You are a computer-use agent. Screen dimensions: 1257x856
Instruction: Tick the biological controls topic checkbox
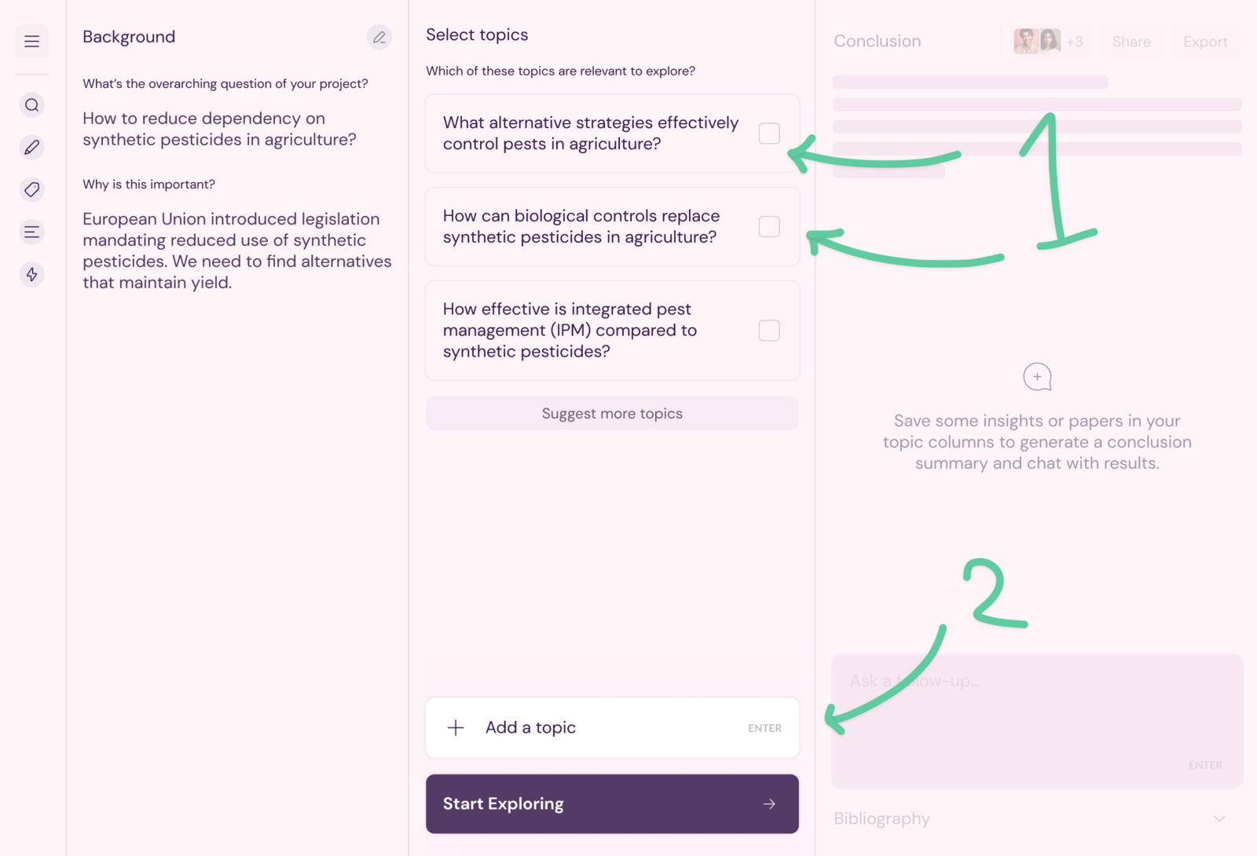coord(769,227)
